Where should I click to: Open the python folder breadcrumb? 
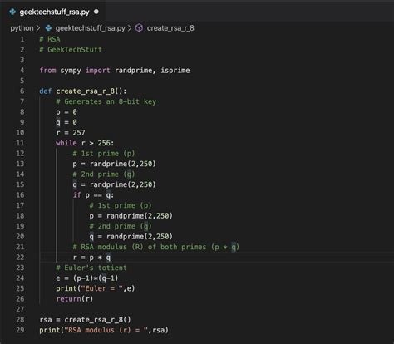[x=22, y=28]
